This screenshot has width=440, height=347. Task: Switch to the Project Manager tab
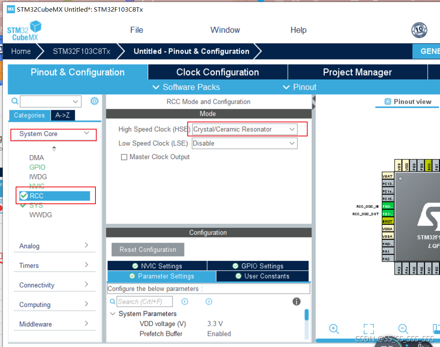(x=357, y=72)
